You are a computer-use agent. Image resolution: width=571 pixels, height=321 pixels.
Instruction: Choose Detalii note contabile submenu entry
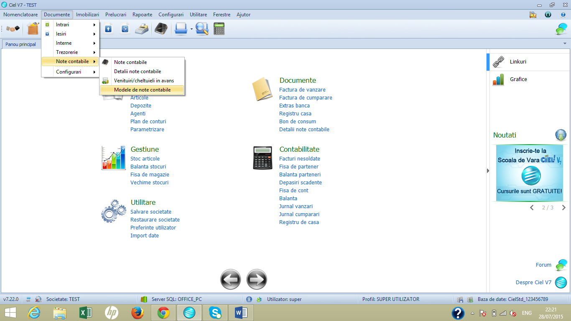142,71
